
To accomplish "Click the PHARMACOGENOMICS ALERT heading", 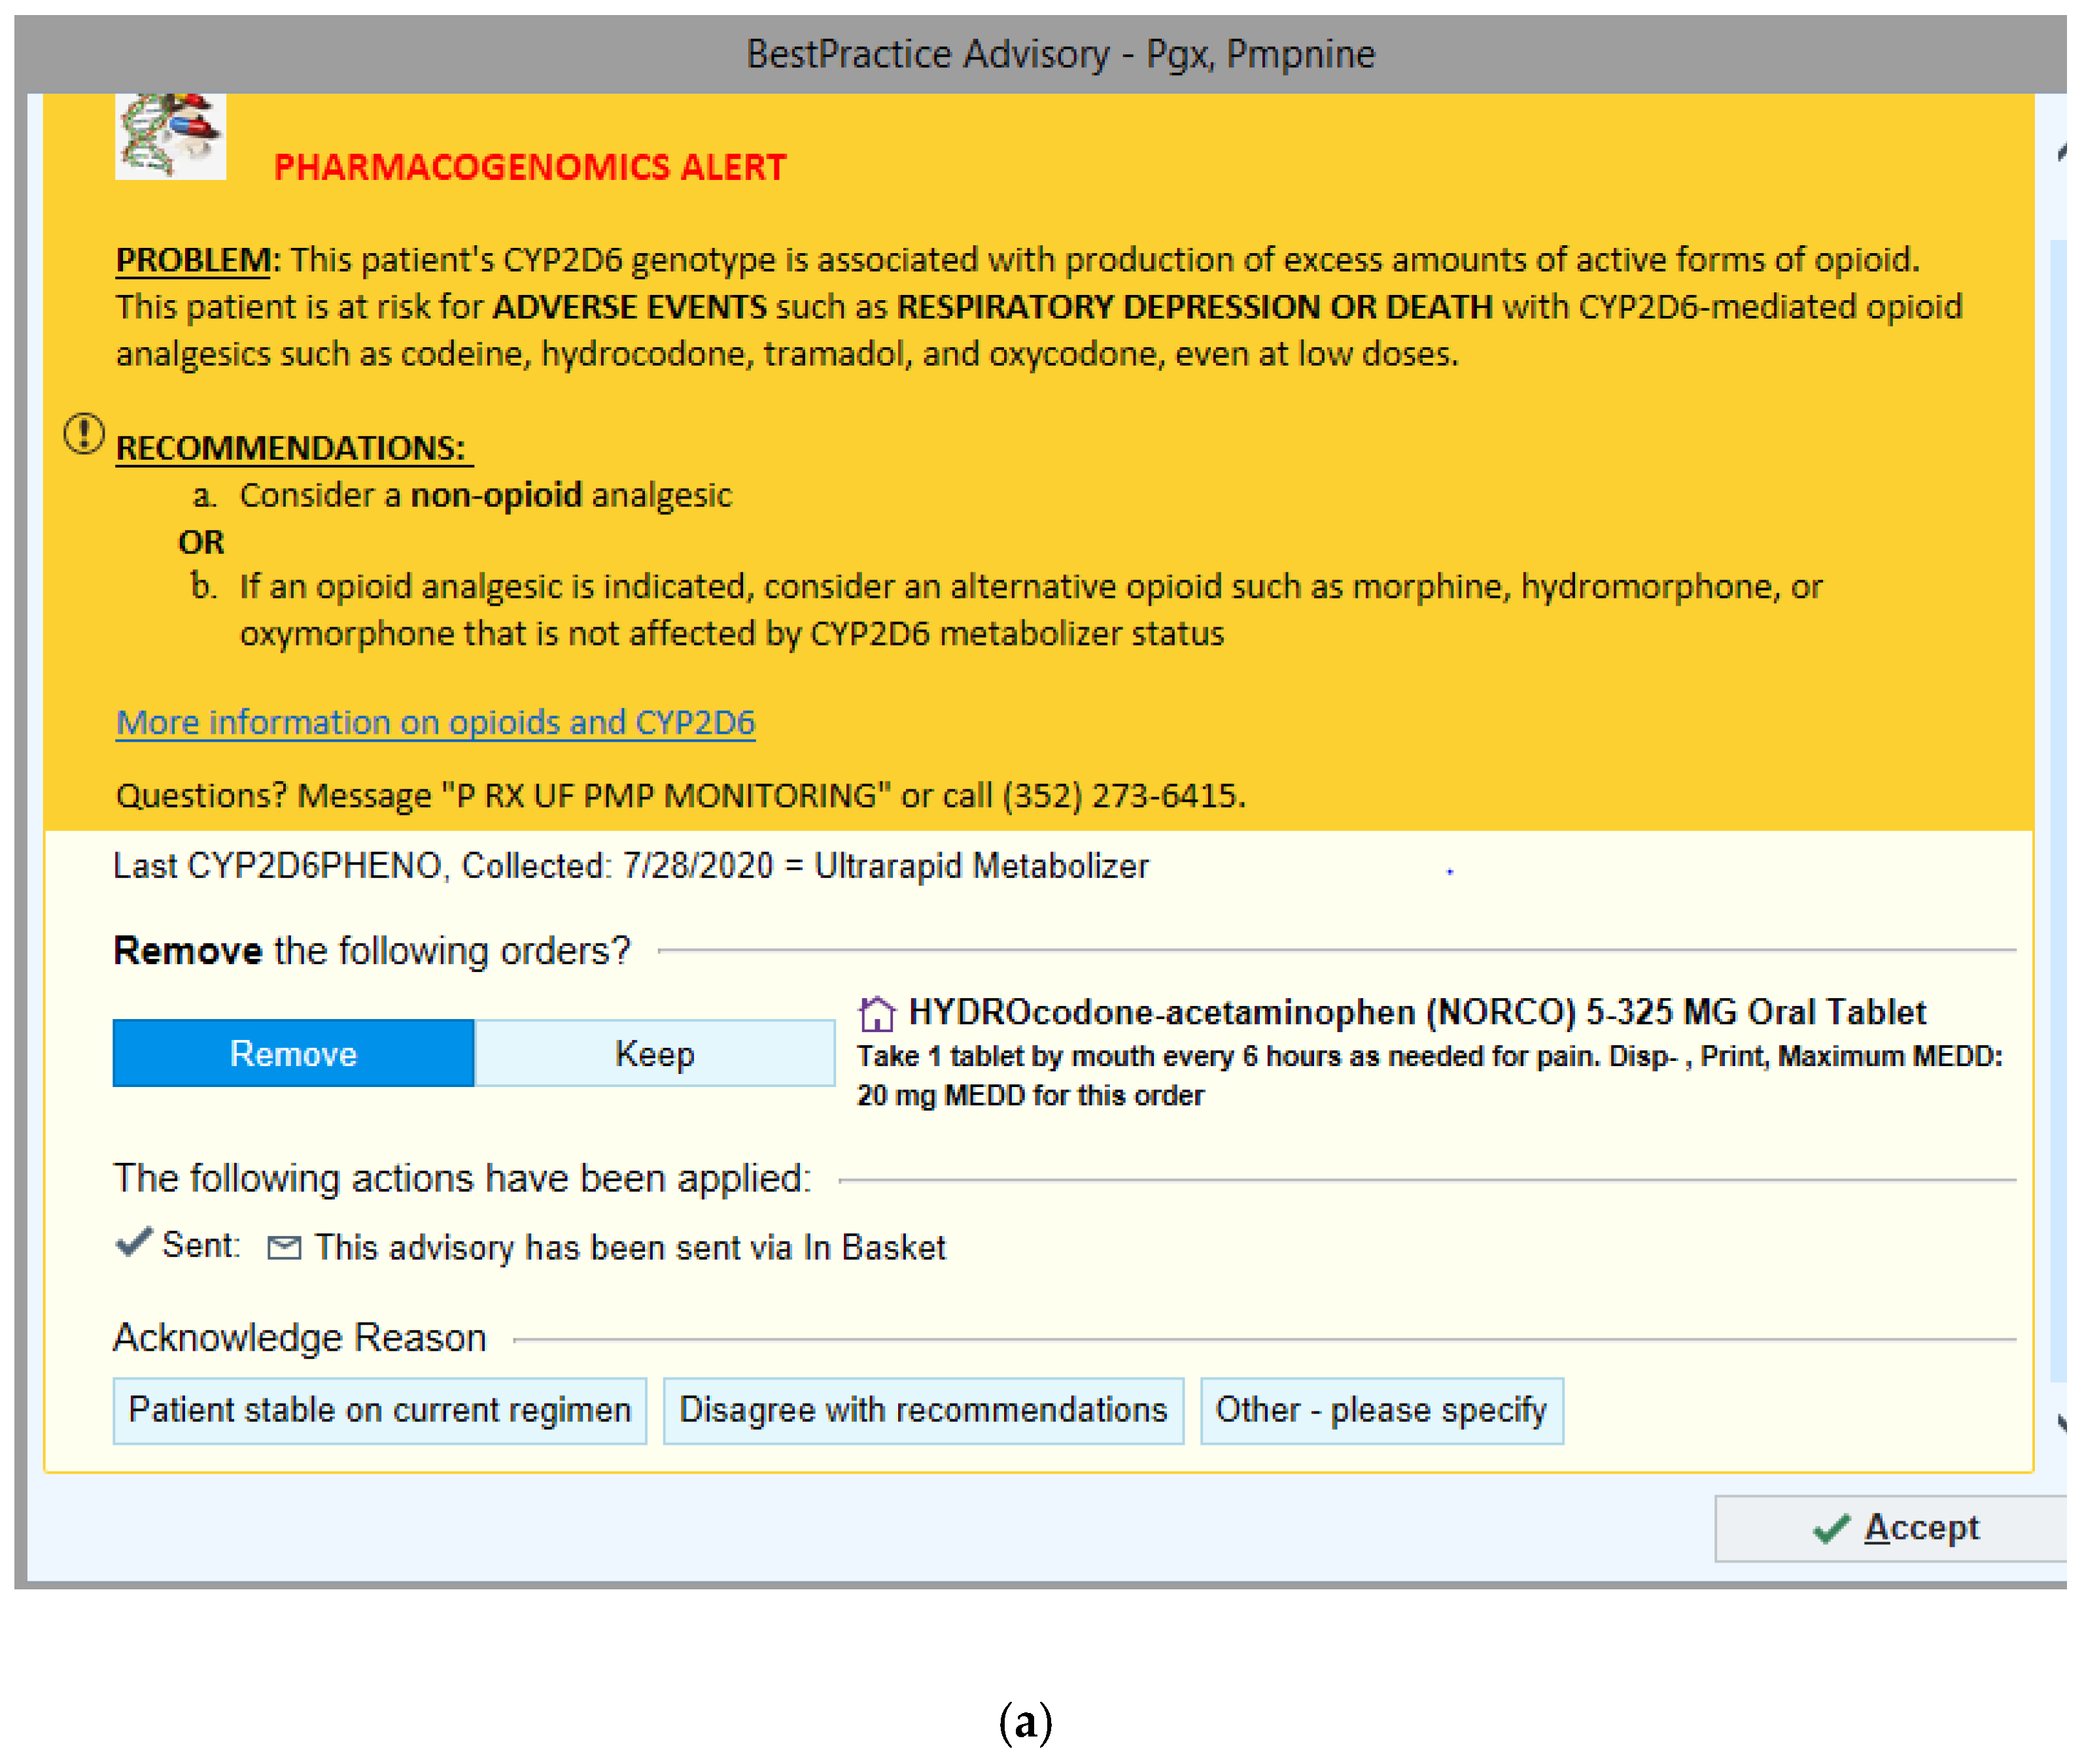I will coord(530,167).
